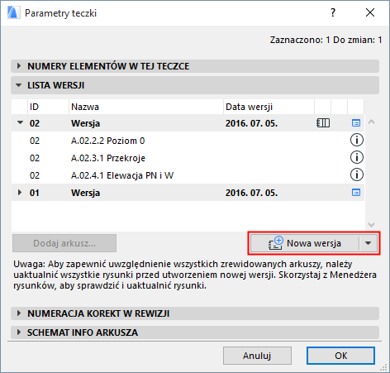Click the Anuluj button
Viewport: 390px width, 373px height.
(x=257, y=356)
